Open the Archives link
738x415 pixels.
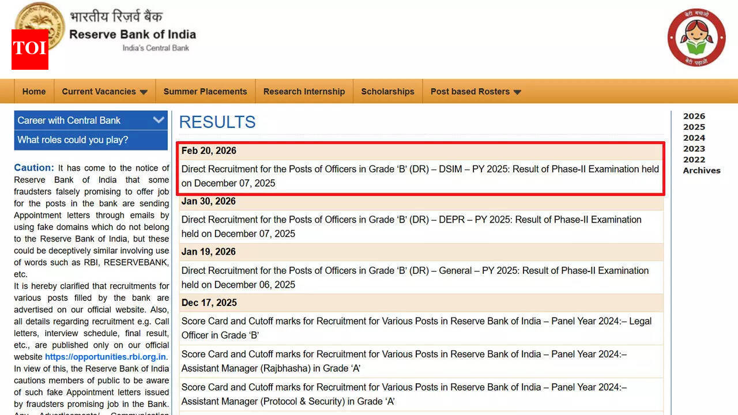pos(701,171)
